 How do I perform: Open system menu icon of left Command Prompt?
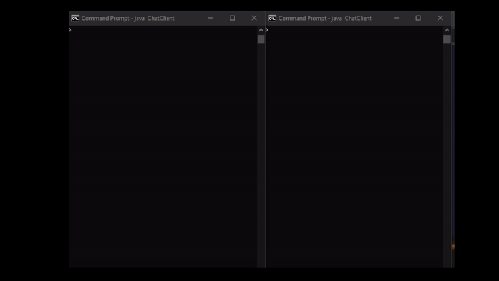75,18
